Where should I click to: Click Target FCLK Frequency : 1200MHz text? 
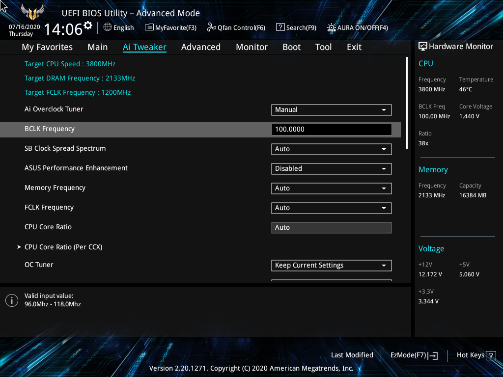click(77, 92)
